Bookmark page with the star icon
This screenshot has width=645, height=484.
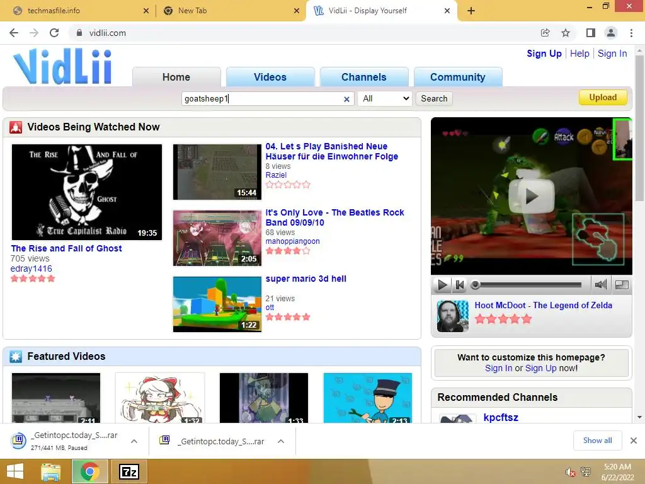[566, 33]
